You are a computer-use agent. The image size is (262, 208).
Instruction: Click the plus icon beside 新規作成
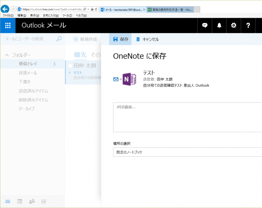76,39
